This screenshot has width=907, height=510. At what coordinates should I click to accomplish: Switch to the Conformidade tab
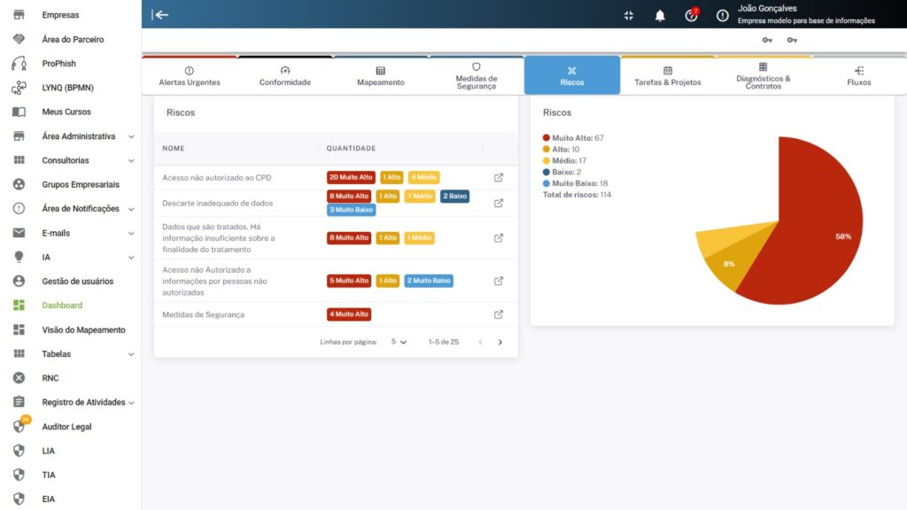point(284,76)
